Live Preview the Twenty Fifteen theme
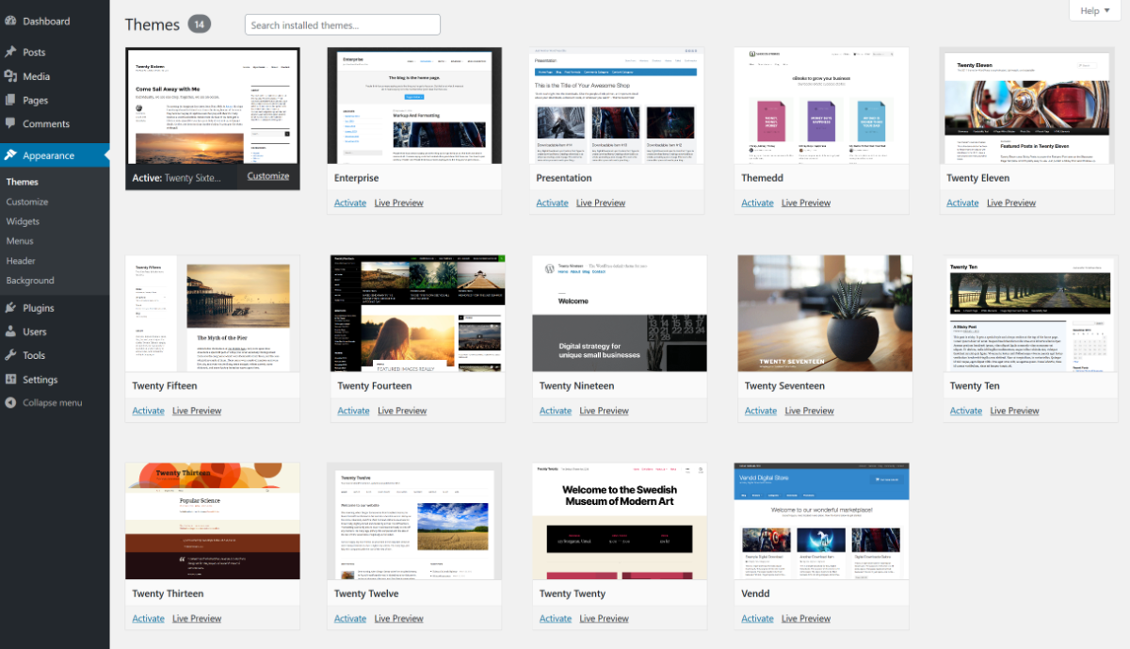The width and height of the screenshot is (1130, 649). coord(197,411)
